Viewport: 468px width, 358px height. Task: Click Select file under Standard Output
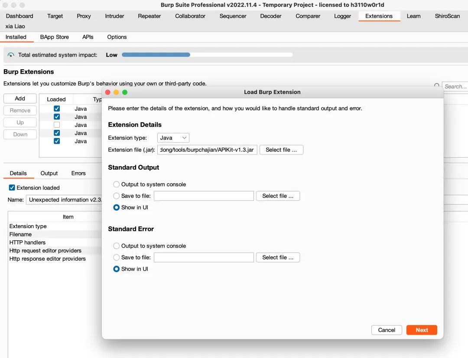(x=278, y=196)
